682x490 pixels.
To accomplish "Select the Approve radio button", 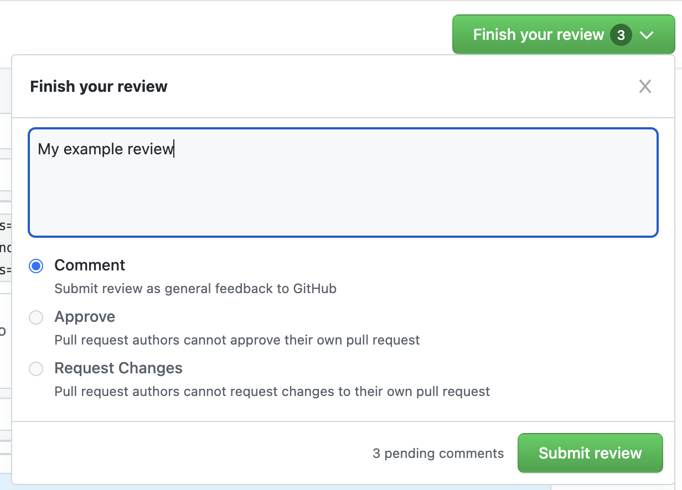I will (36, 317).
